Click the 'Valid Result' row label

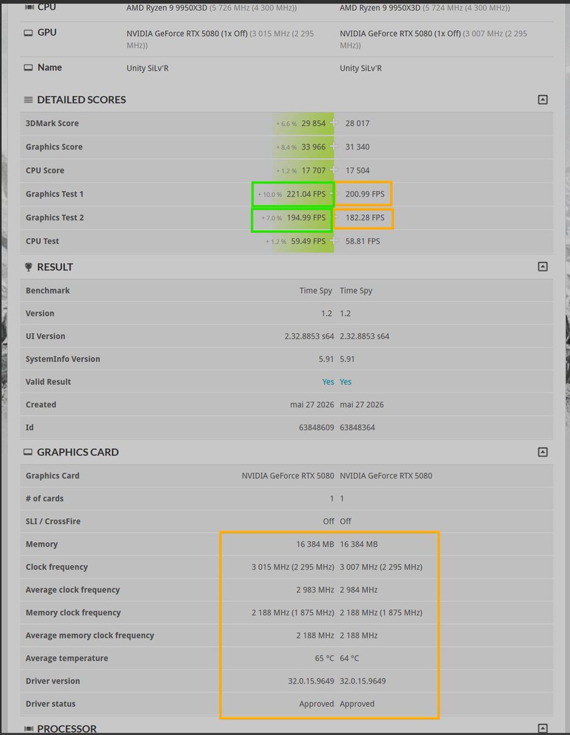tap(48, 382)
